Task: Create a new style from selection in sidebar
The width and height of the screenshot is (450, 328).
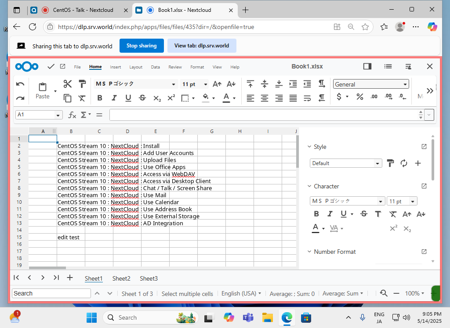Action: pos(418,163)
